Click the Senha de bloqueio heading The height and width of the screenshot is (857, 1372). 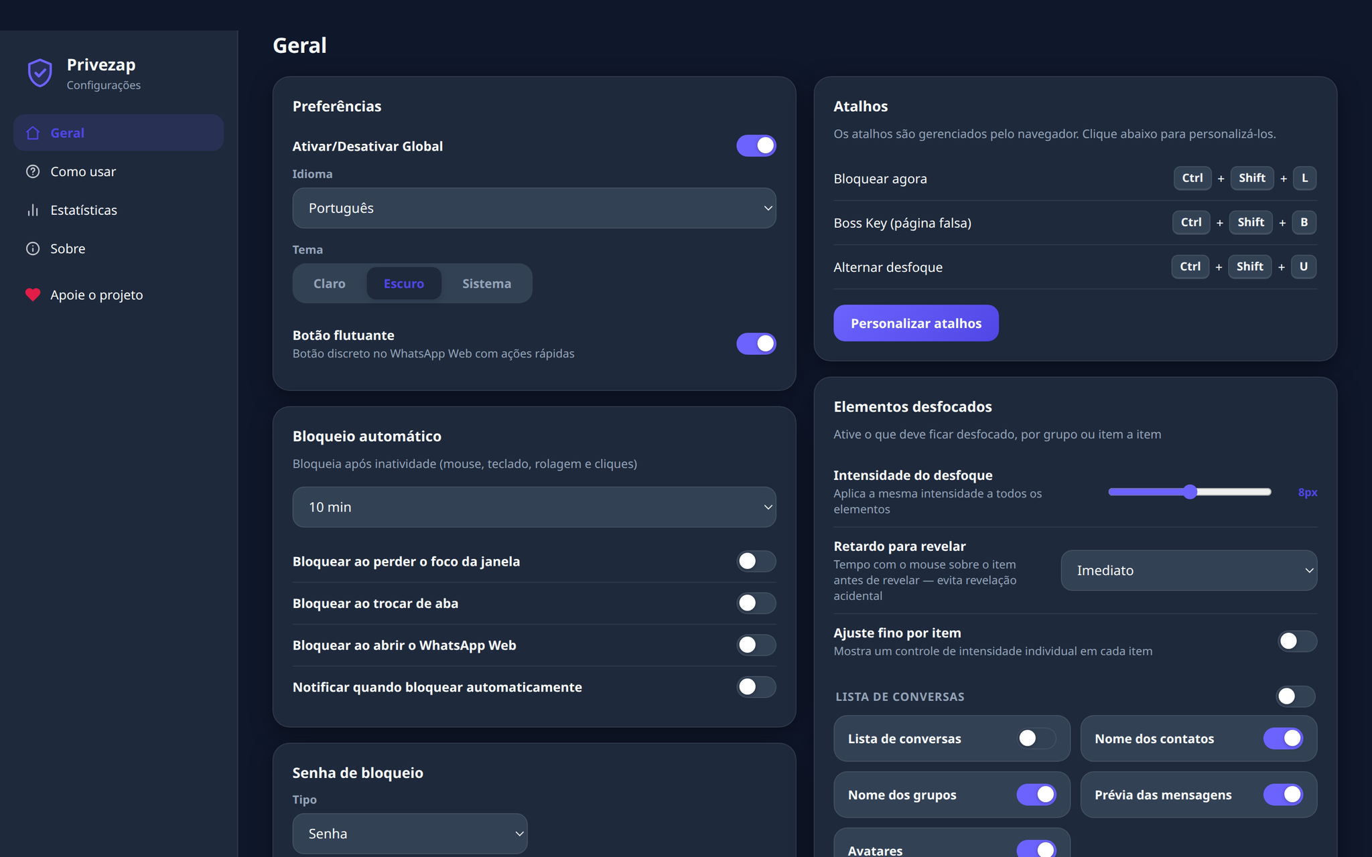[x=358, y=773]
